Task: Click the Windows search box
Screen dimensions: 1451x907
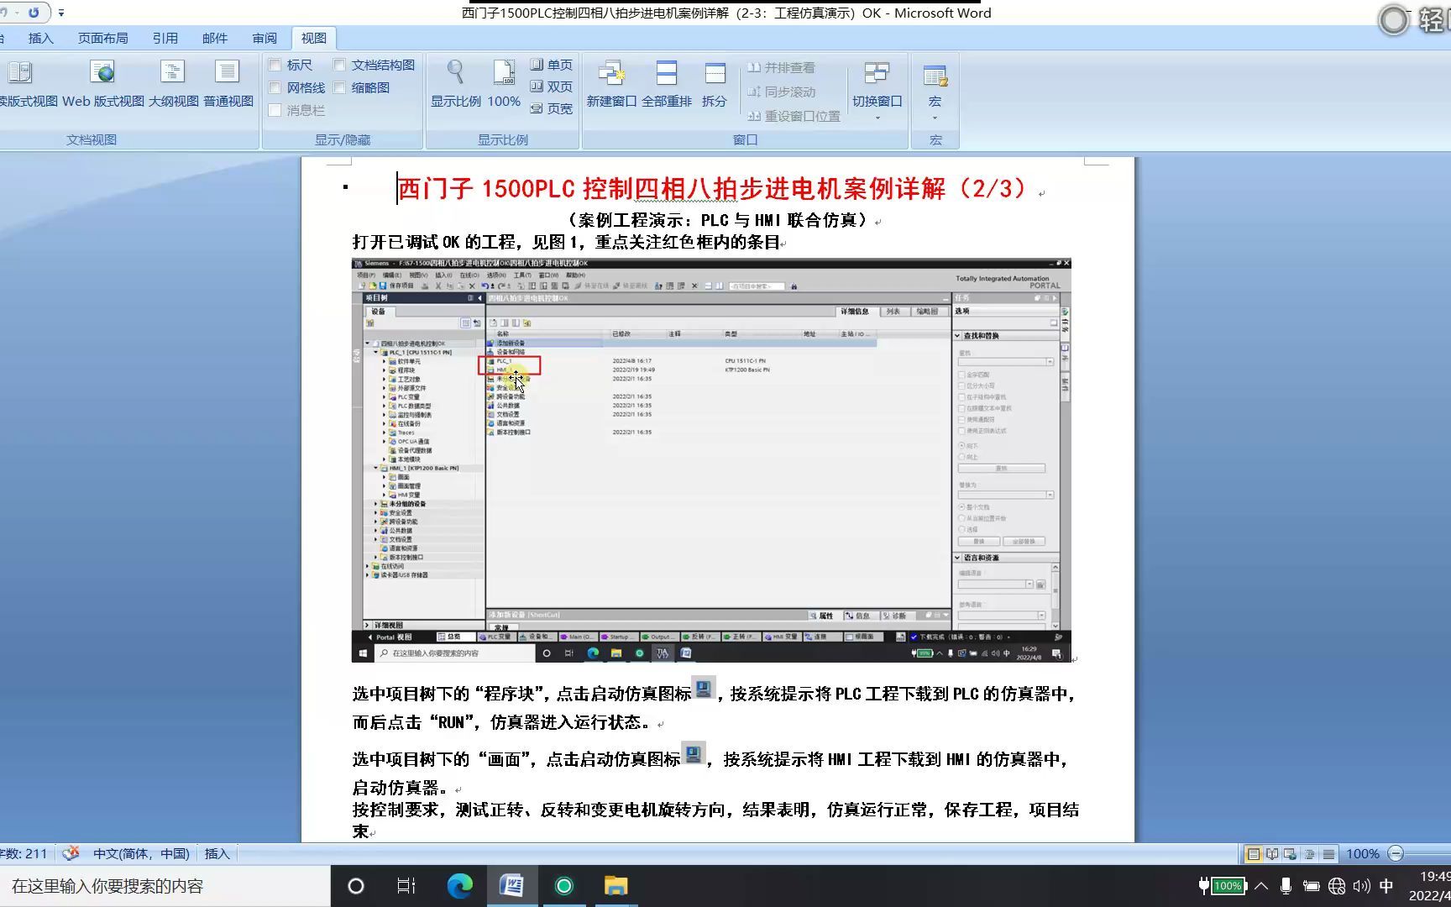Action: click(x=165, y=886)
